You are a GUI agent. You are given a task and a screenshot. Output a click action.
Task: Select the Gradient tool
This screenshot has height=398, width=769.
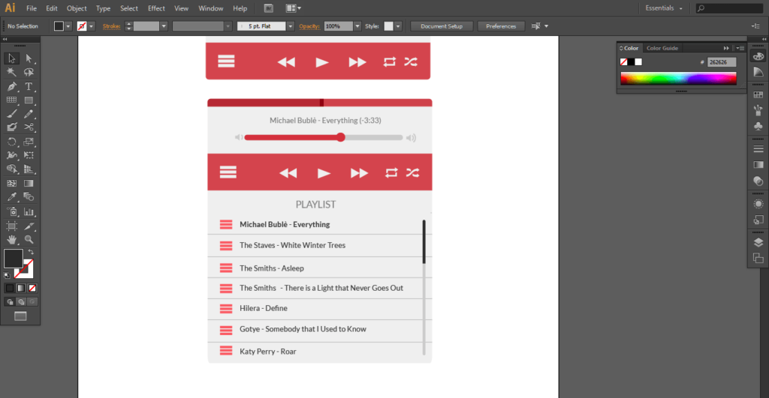(29, 183)
